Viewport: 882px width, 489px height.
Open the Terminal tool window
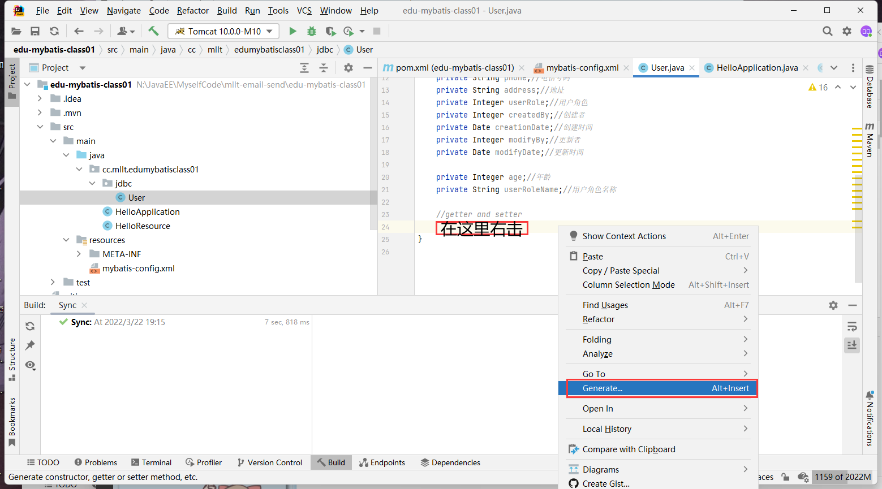point(151,462)
